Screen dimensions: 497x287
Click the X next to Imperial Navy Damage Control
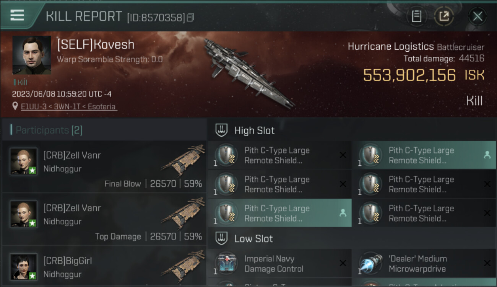click(343, 263)
